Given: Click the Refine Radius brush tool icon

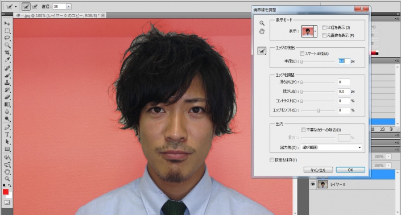Looking at the screenshot, I should click(262, 51).
